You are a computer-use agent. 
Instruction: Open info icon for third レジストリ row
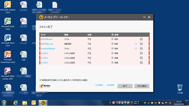tap(141, 62)
